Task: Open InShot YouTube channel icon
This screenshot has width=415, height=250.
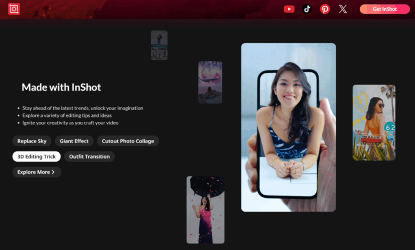Action: coord(289,9)
